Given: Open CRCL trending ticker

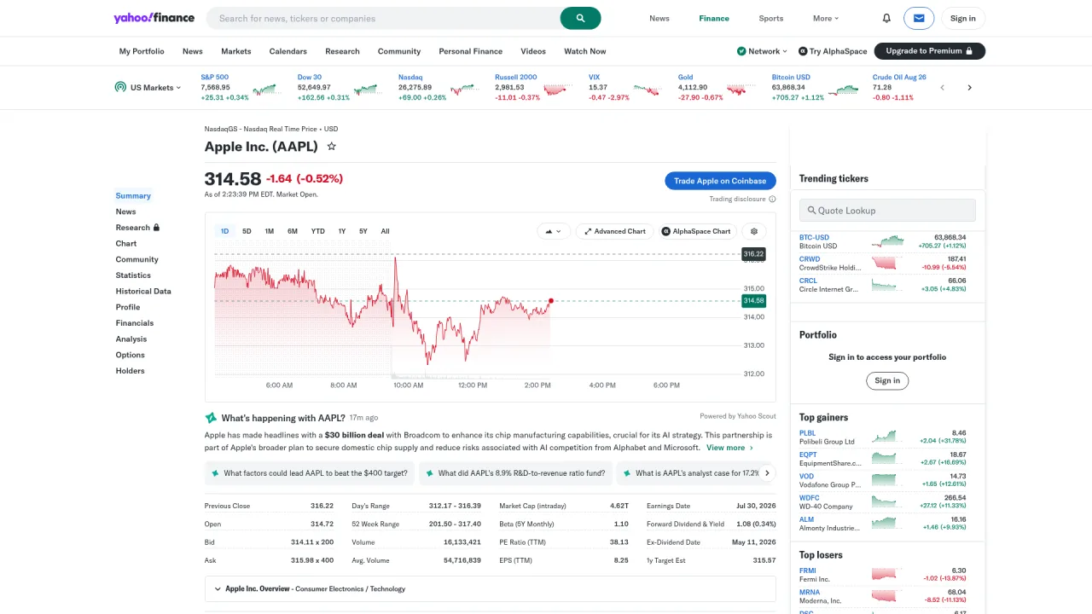Looking at the screenshot, I should pos(808,280).
